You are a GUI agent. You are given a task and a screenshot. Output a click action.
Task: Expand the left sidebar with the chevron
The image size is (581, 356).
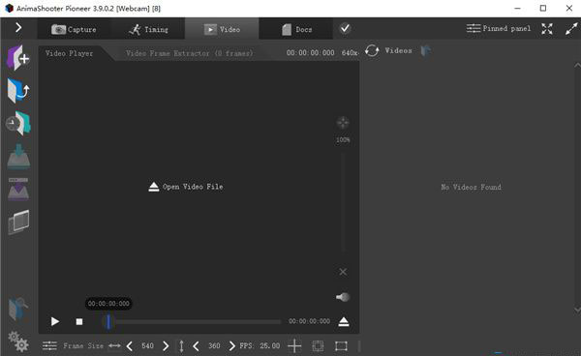(18, 27)
